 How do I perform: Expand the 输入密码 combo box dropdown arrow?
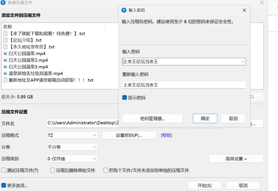(x=243, y=62)
